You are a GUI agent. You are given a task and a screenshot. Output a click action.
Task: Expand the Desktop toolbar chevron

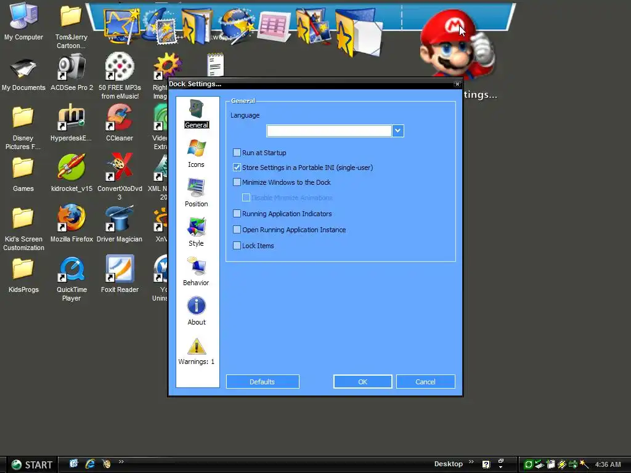tap(471, 462)
